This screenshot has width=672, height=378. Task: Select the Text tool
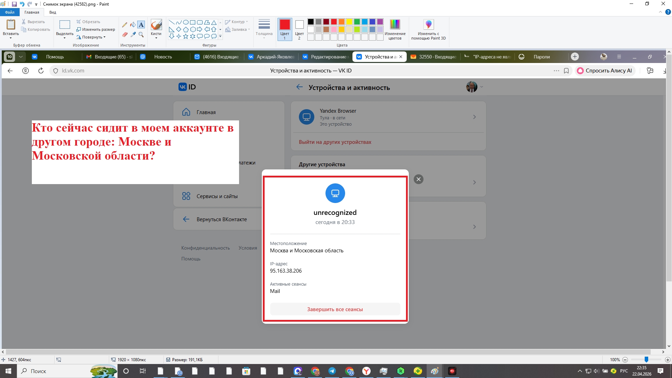click(141, 25)
